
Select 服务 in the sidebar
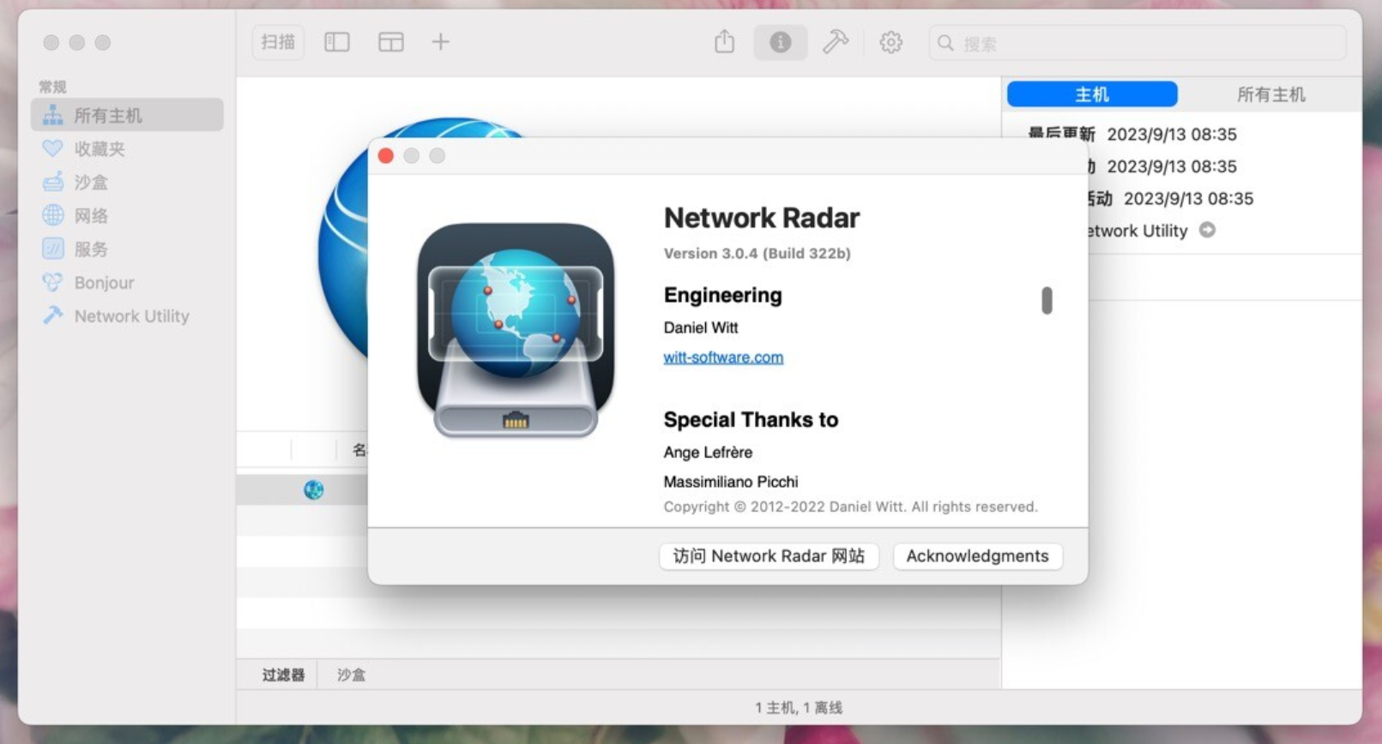coord(127,249)
